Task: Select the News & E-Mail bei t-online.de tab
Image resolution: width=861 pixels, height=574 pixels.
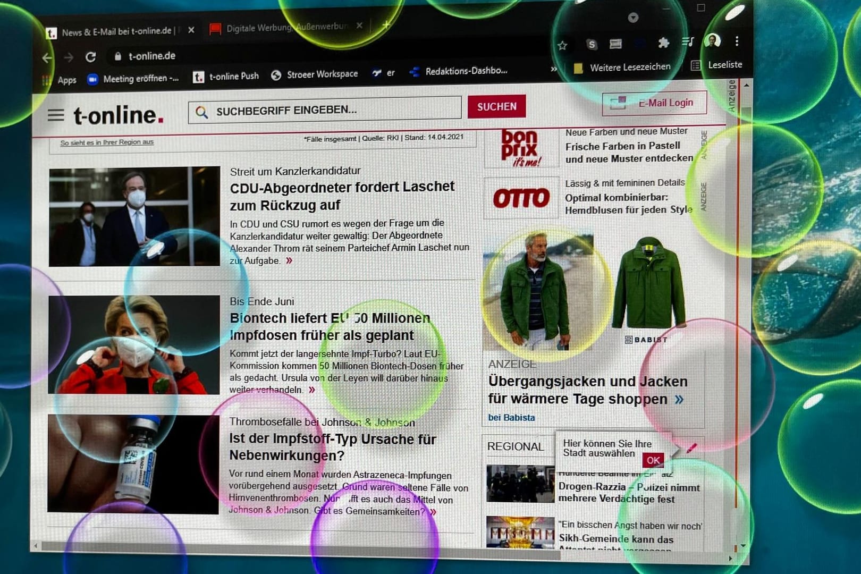Action: (114, 32)
